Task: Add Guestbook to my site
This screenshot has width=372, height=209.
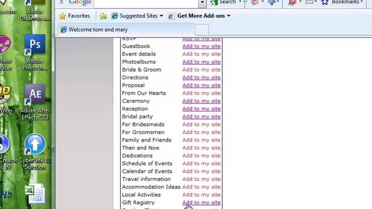Action: pos(202,46)
